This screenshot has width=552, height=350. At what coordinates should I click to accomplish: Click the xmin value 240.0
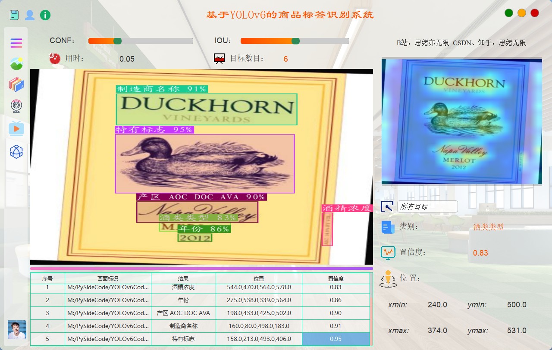coord(437,305)
